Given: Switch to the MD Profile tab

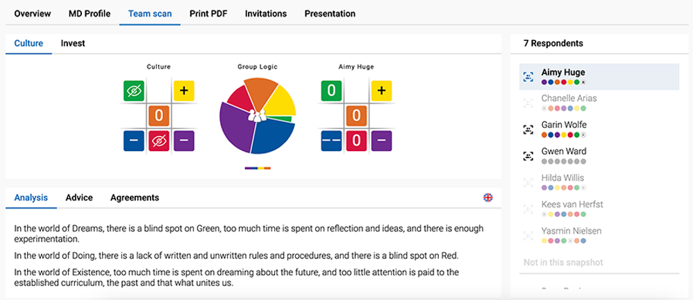Looking at the screenshot, I should [x=90, y=14].
